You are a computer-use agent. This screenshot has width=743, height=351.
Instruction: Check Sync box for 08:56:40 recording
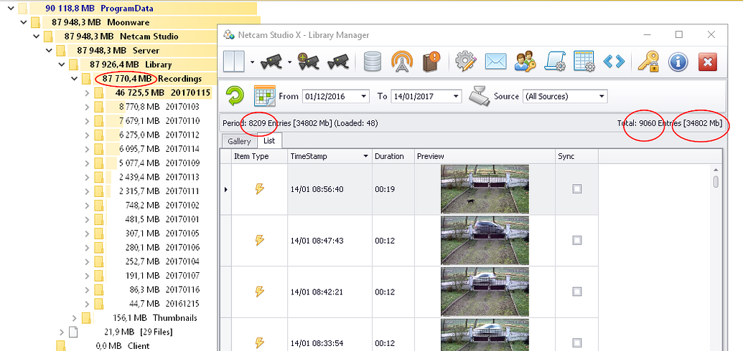576,189
